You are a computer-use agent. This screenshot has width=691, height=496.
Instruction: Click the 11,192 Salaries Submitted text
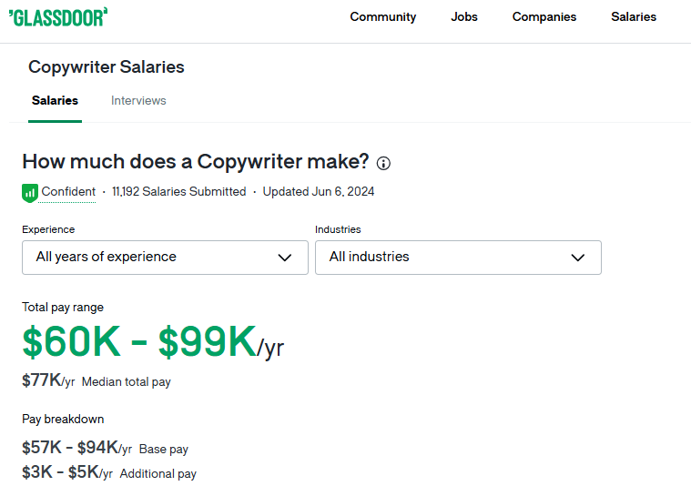click(179, 192)
